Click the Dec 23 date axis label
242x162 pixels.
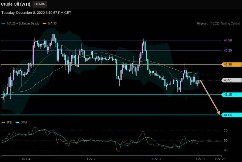[220, 159]
